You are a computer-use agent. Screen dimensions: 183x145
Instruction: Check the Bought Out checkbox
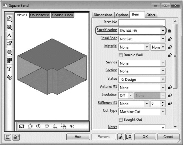click(120, 120)
